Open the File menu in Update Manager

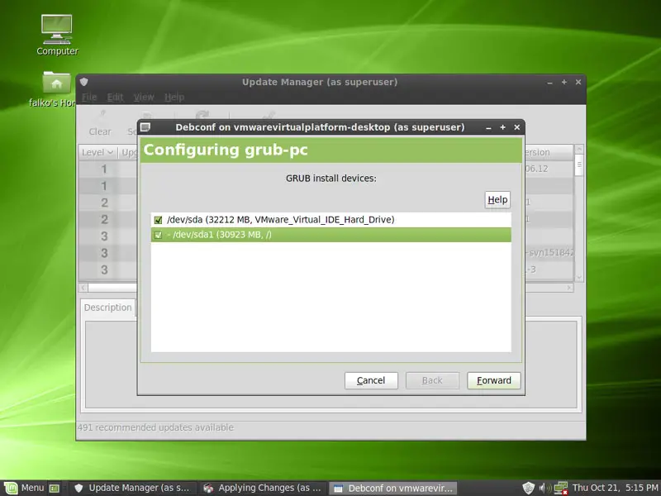tap(89, 98)
